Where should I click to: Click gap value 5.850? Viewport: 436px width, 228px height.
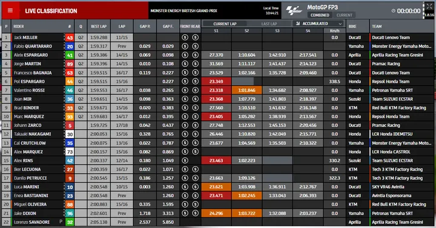tap(168, 222)
